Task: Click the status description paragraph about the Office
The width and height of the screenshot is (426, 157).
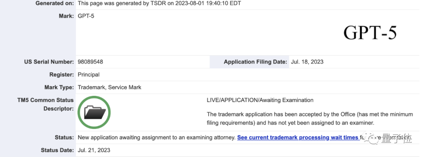Action: [x=310, y=118]
